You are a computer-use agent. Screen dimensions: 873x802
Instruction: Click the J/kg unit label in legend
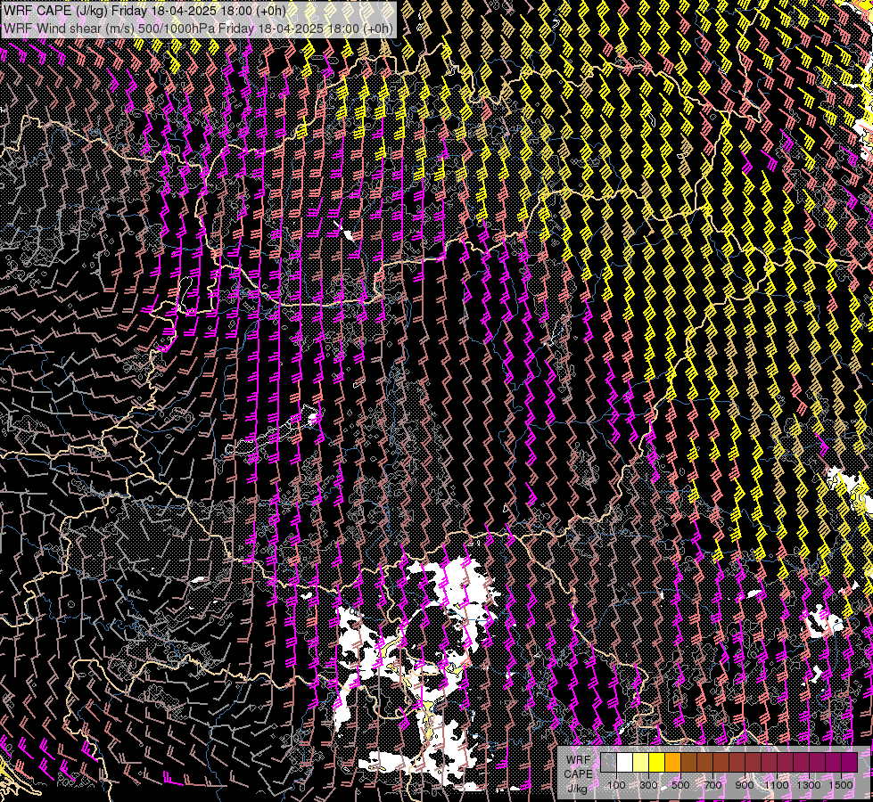pos(577,789)
